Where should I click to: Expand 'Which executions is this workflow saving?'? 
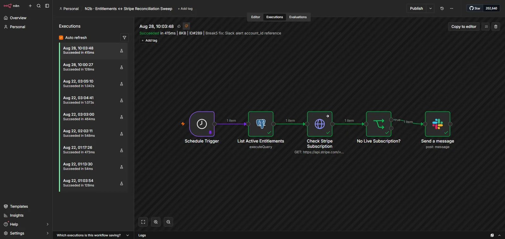click(x=93, y=235)
